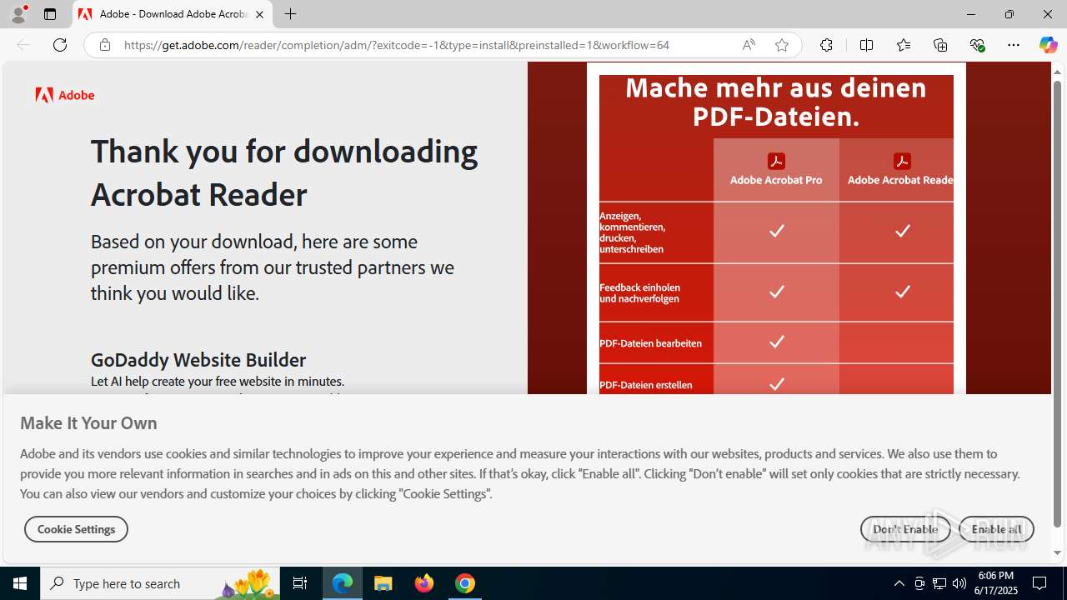Open Browser essentials icon
Viewport: 1067px width, 600px height.
click(x=977, y=45)
